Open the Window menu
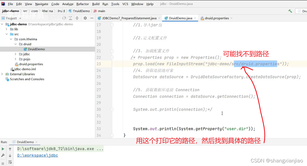The image size is (307, 166). click(x=137, y=4)
